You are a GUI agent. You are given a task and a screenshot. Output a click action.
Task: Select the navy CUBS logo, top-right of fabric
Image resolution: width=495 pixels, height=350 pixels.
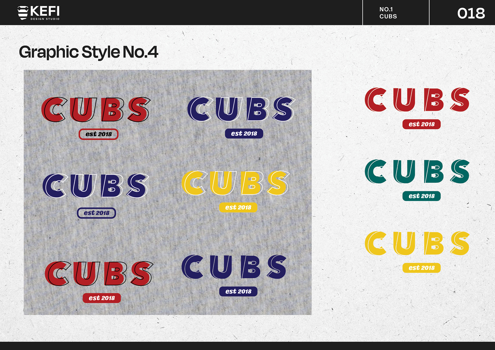241,109
